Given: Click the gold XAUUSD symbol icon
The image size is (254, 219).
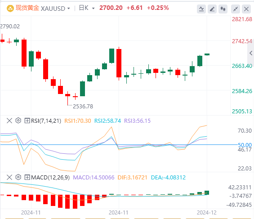Looking at the screenshot, I should point(10,9).
